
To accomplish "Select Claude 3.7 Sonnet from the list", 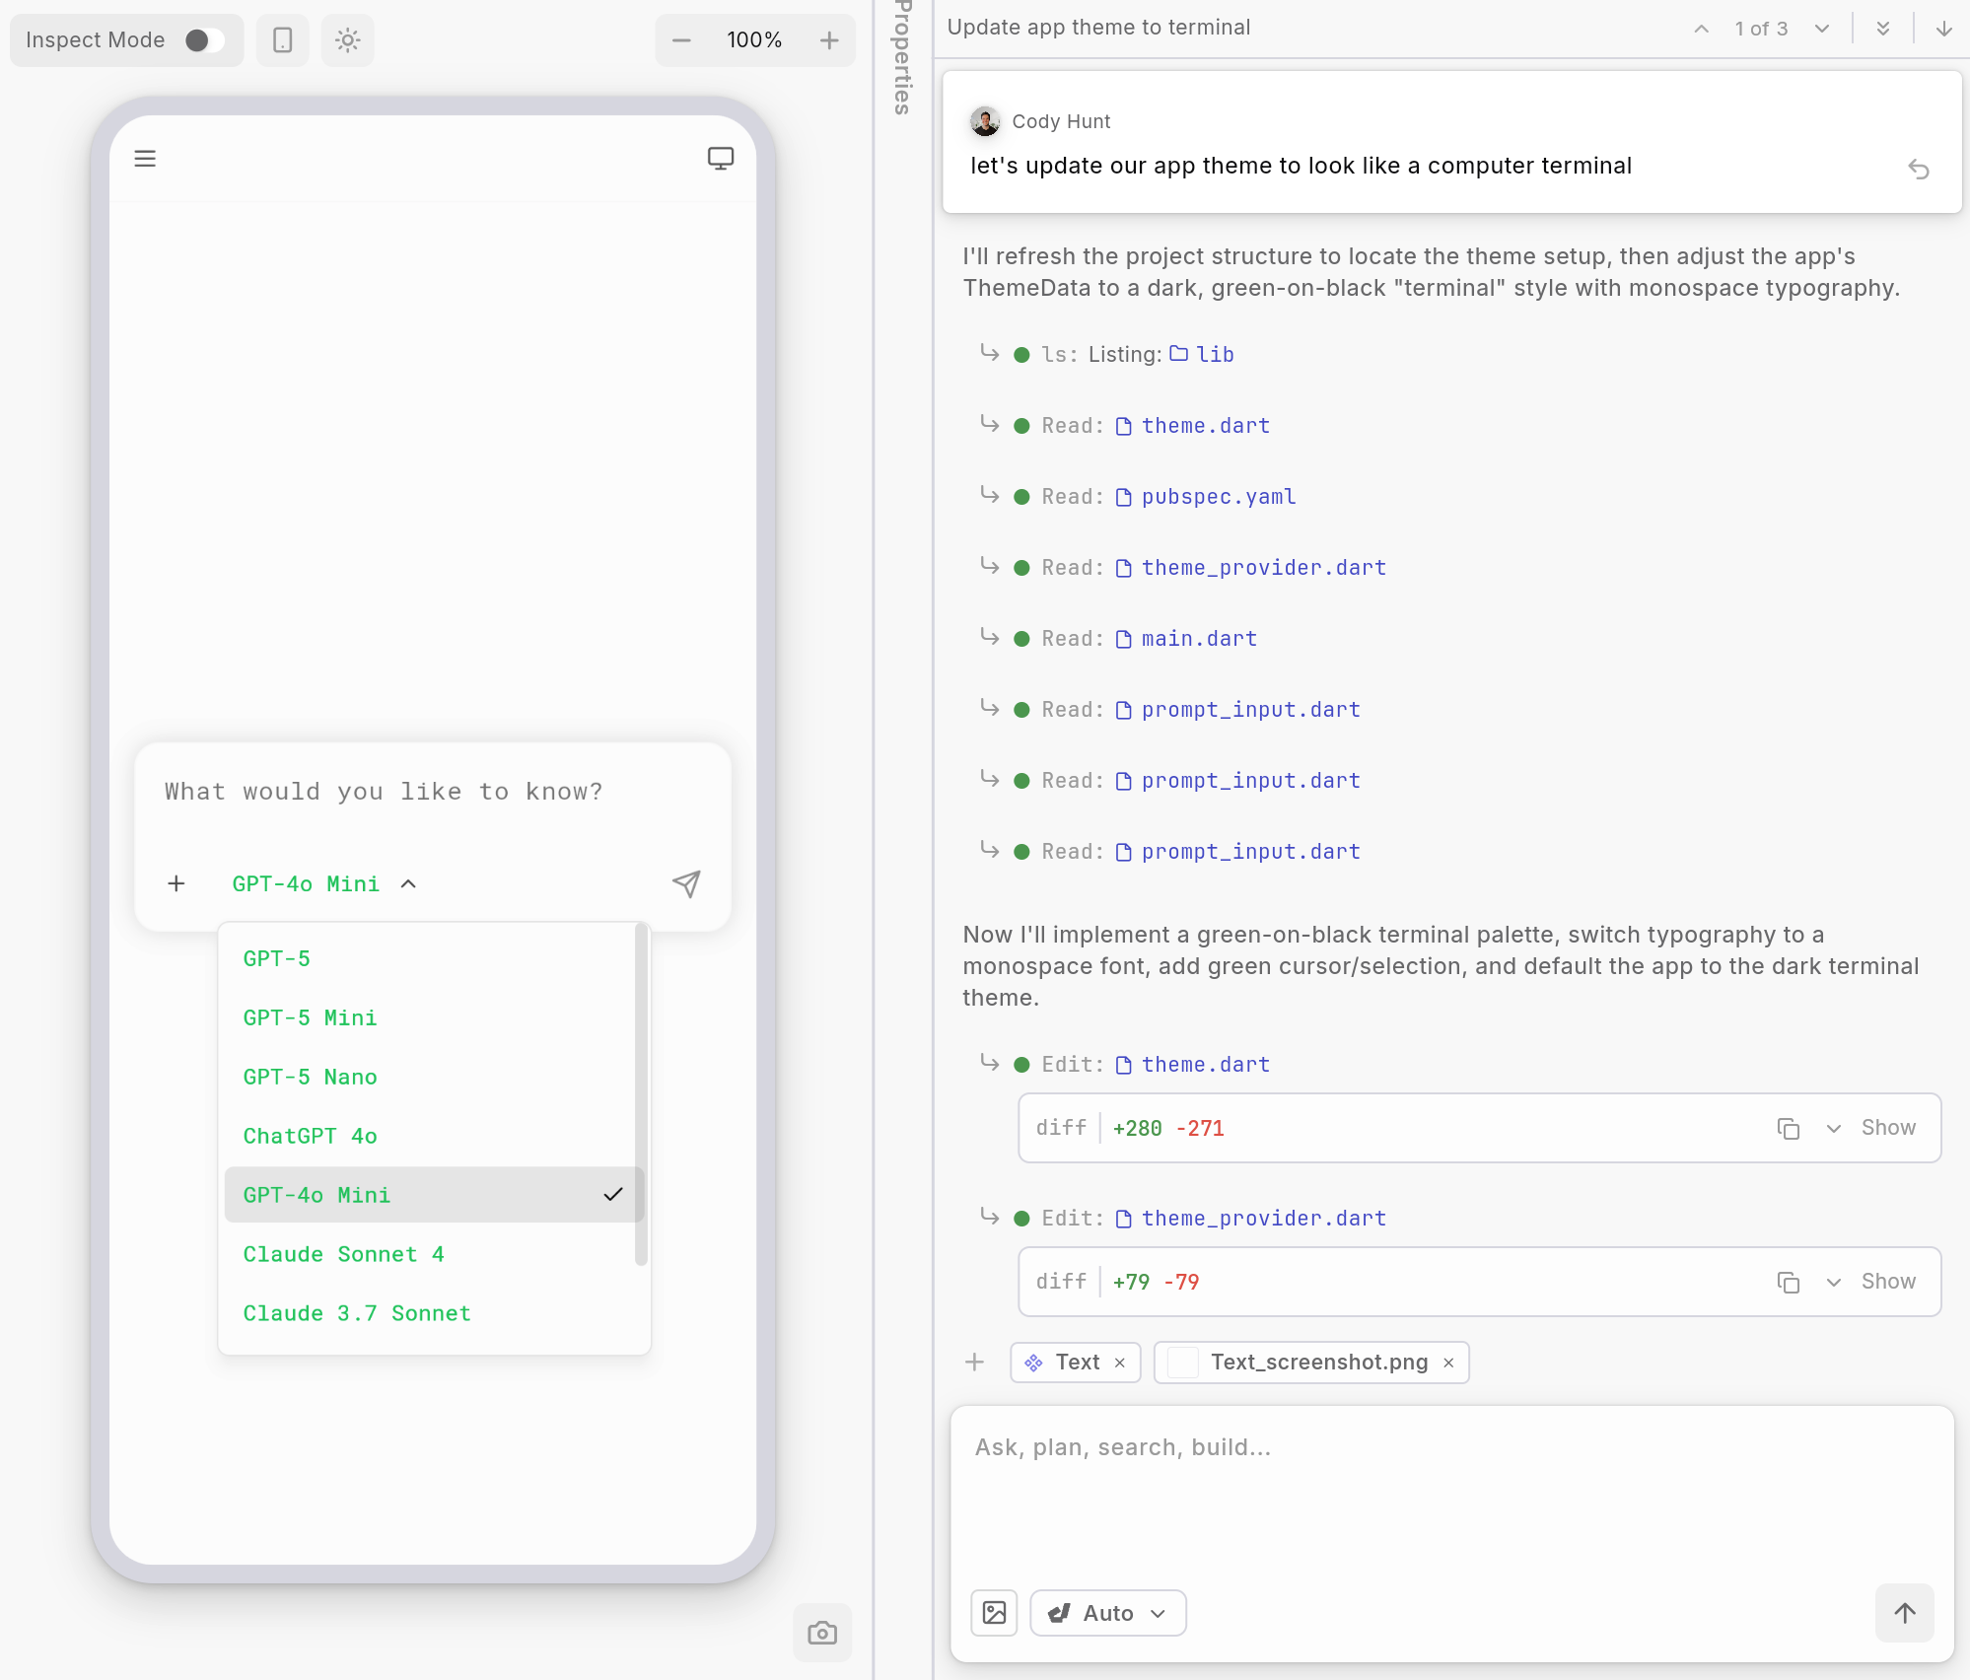I will 434,1313.
